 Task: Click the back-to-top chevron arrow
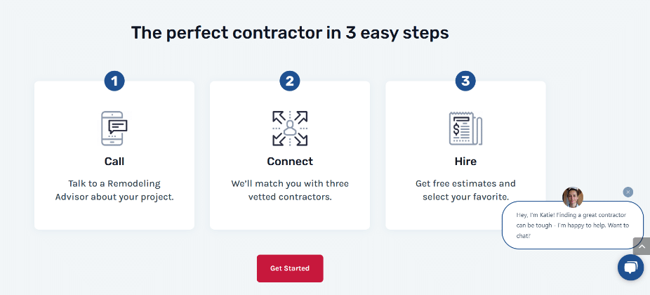tap(642, 247)
